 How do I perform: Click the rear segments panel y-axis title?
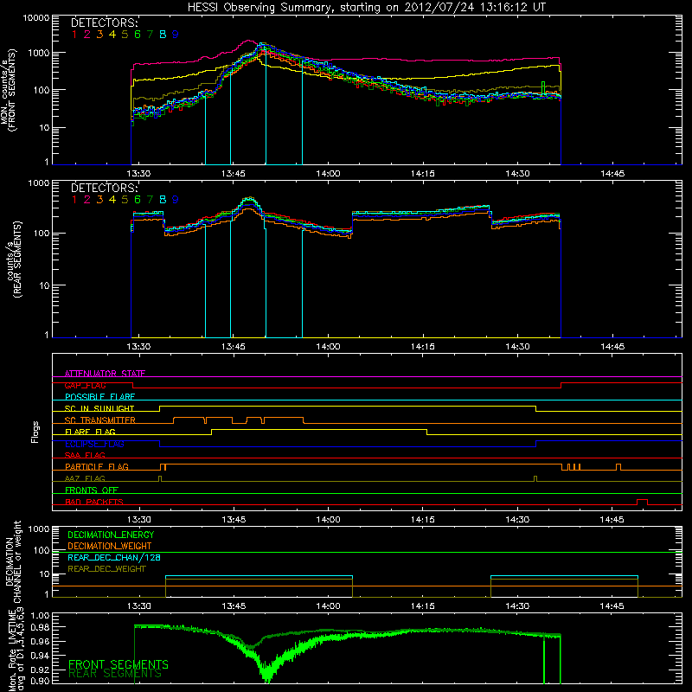click(x=13, y=259)
